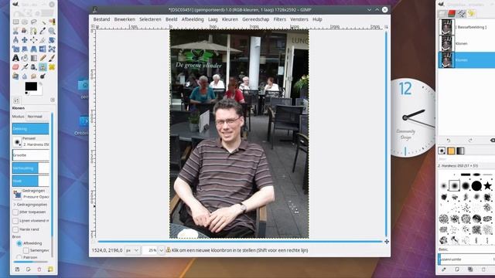Select the Smudge tool
This screenshot has height=278, width=495.
34,76
